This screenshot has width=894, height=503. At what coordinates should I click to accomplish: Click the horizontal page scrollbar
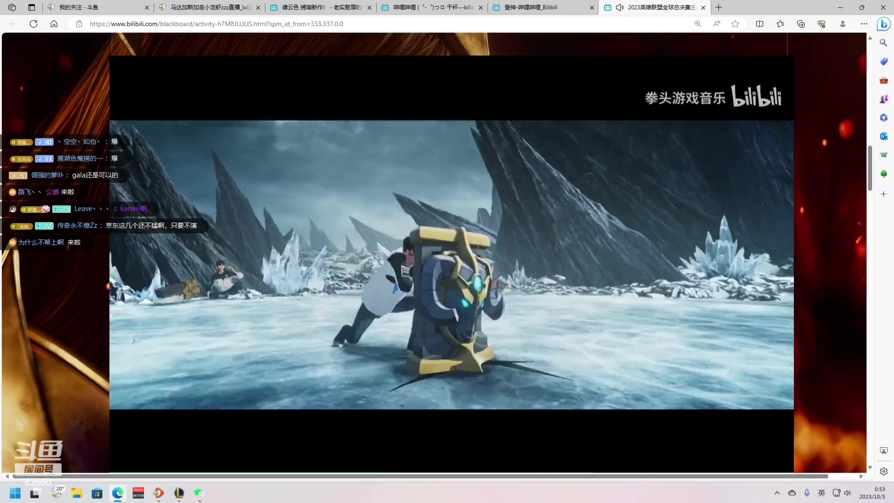click(420, 476)
